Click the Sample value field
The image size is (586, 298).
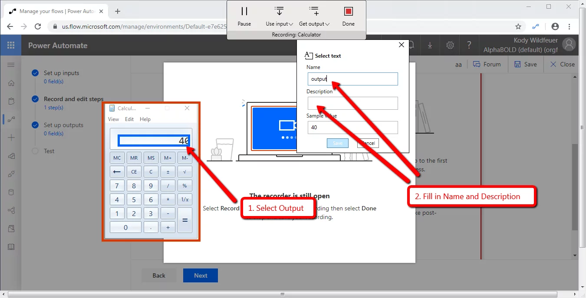(x=352, y=128)
